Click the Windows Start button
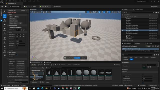Image resolution: width=160 pixels, height=90 pixels. 2,88
